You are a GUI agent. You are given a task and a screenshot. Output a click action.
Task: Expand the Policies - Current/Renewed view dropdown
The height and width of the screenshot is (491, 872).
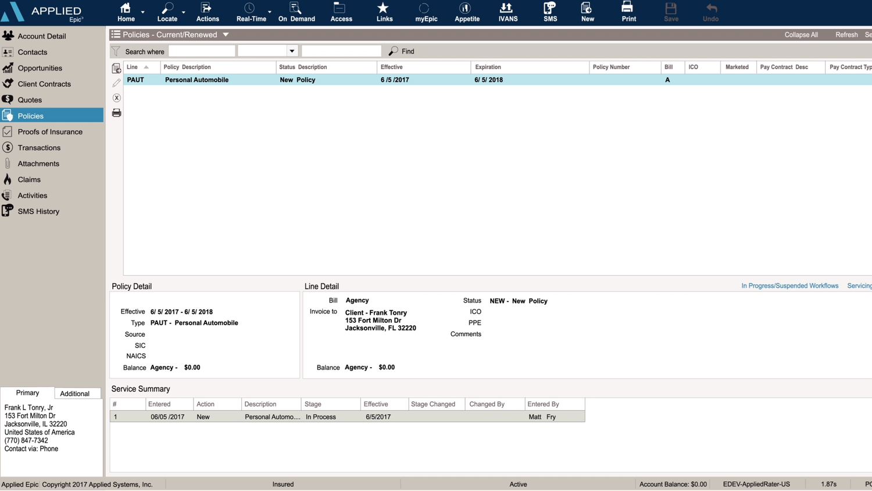[226, 34]
